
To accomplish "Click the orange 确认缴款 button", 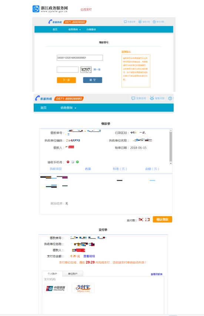I will coord(163,219).
